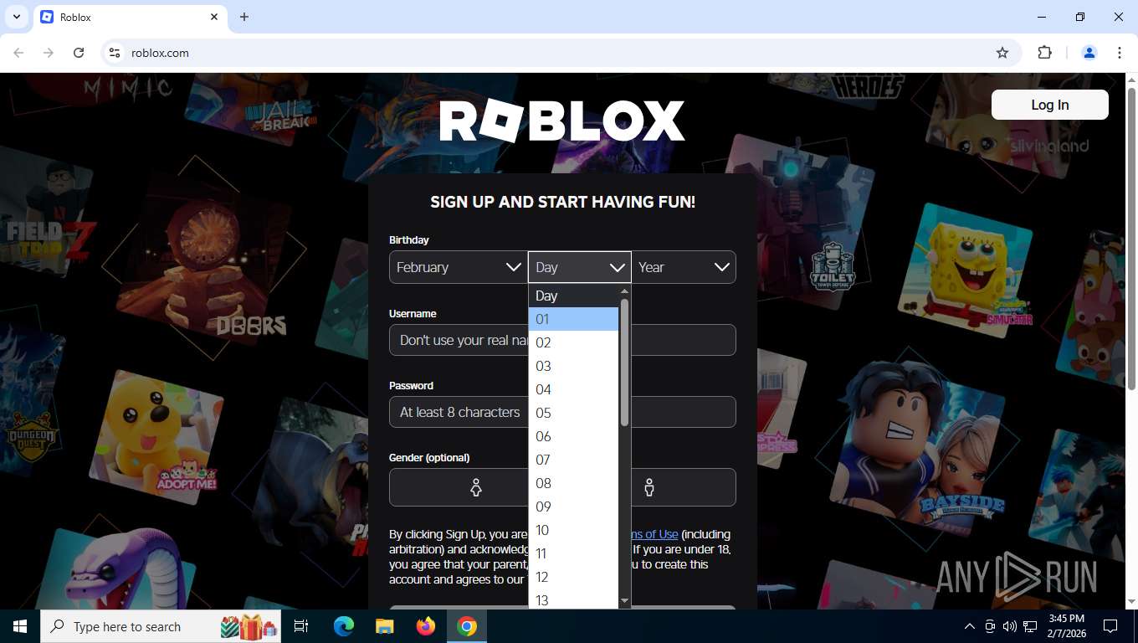Click the Chrome back arrow
This screenshot has width=1138, height=643.
[x=18, y=53]
